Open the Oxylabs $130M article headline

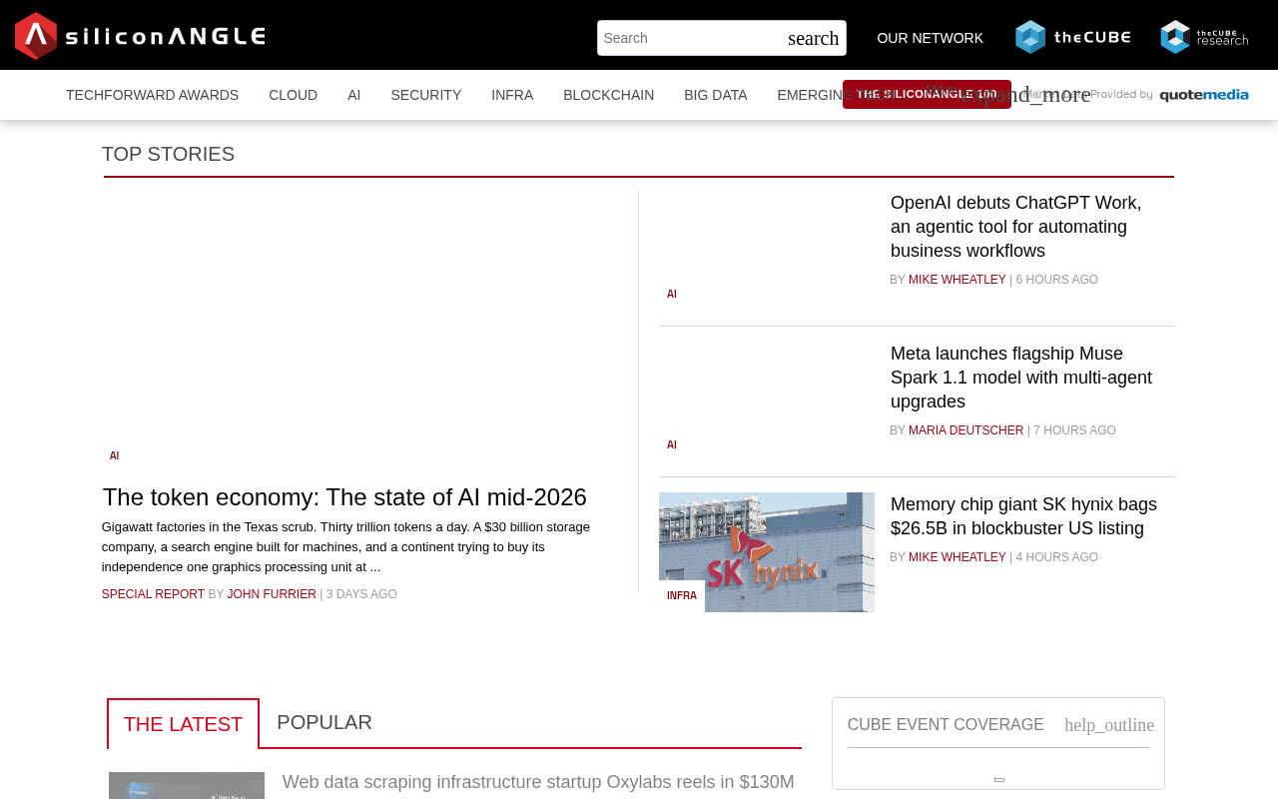pos(538,782)
